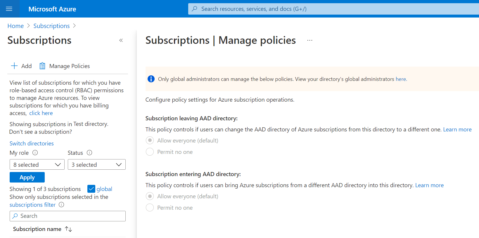479x238 pixels.
Task: Select Permit no one for subscription entering directory
Action: click(150, 208)
